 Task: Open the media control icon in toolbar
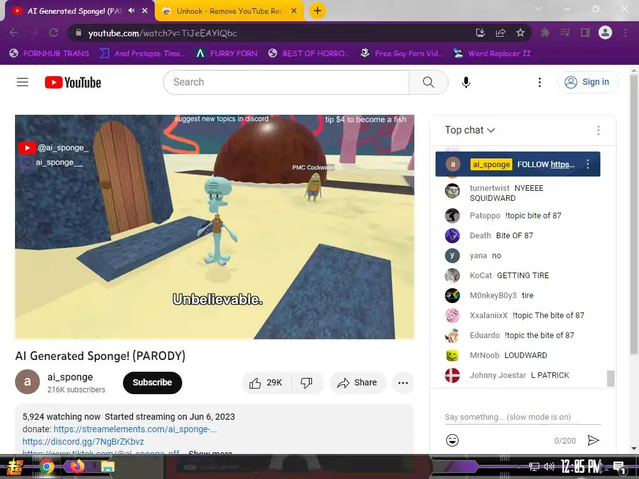(565, 32)
